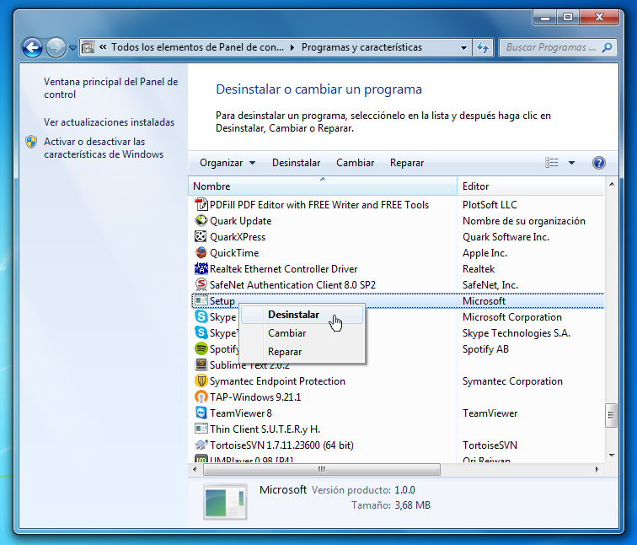Image resolution: width=637 pixels, height=545 pixels.
Task: Click the Symantec Endpoint Protection shield icon
Action: [201, 381]
